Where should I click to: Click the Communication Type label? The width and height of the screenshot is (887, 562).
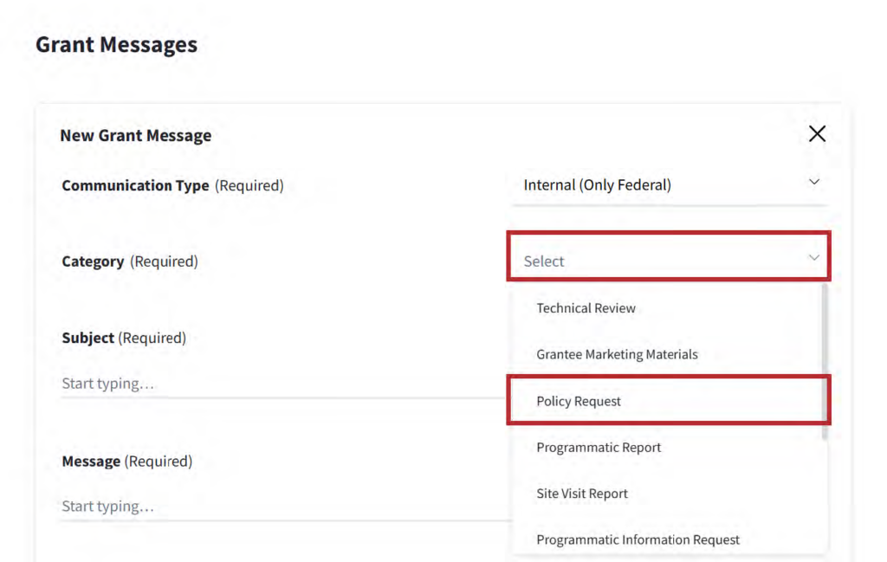point(135,185)
